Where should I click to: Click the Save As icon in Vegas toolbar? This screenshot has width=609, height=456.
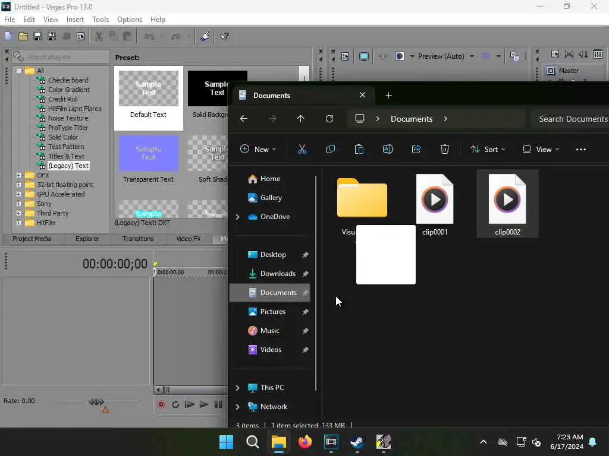(52, 36)
